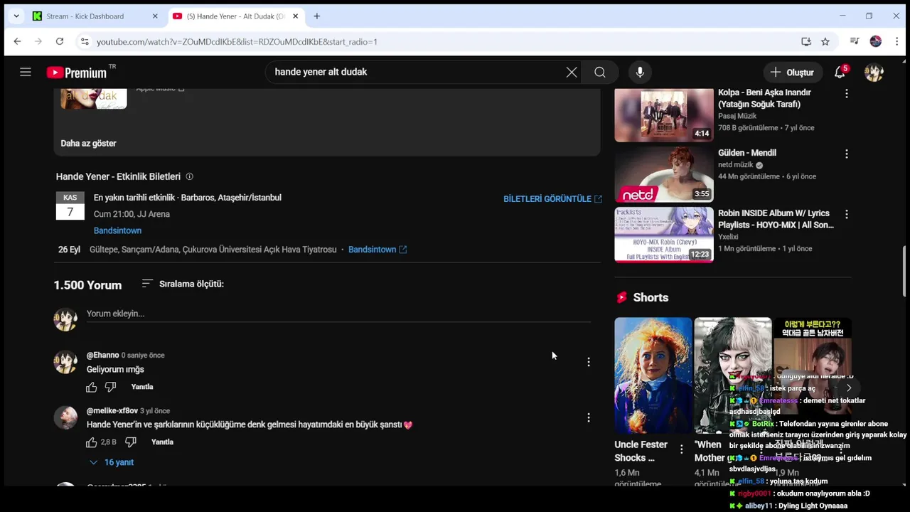Image resolution: width=910 pixels, height=512 pixels.
Task: Collapse description with Daha az göster
Action: point(88,143)
